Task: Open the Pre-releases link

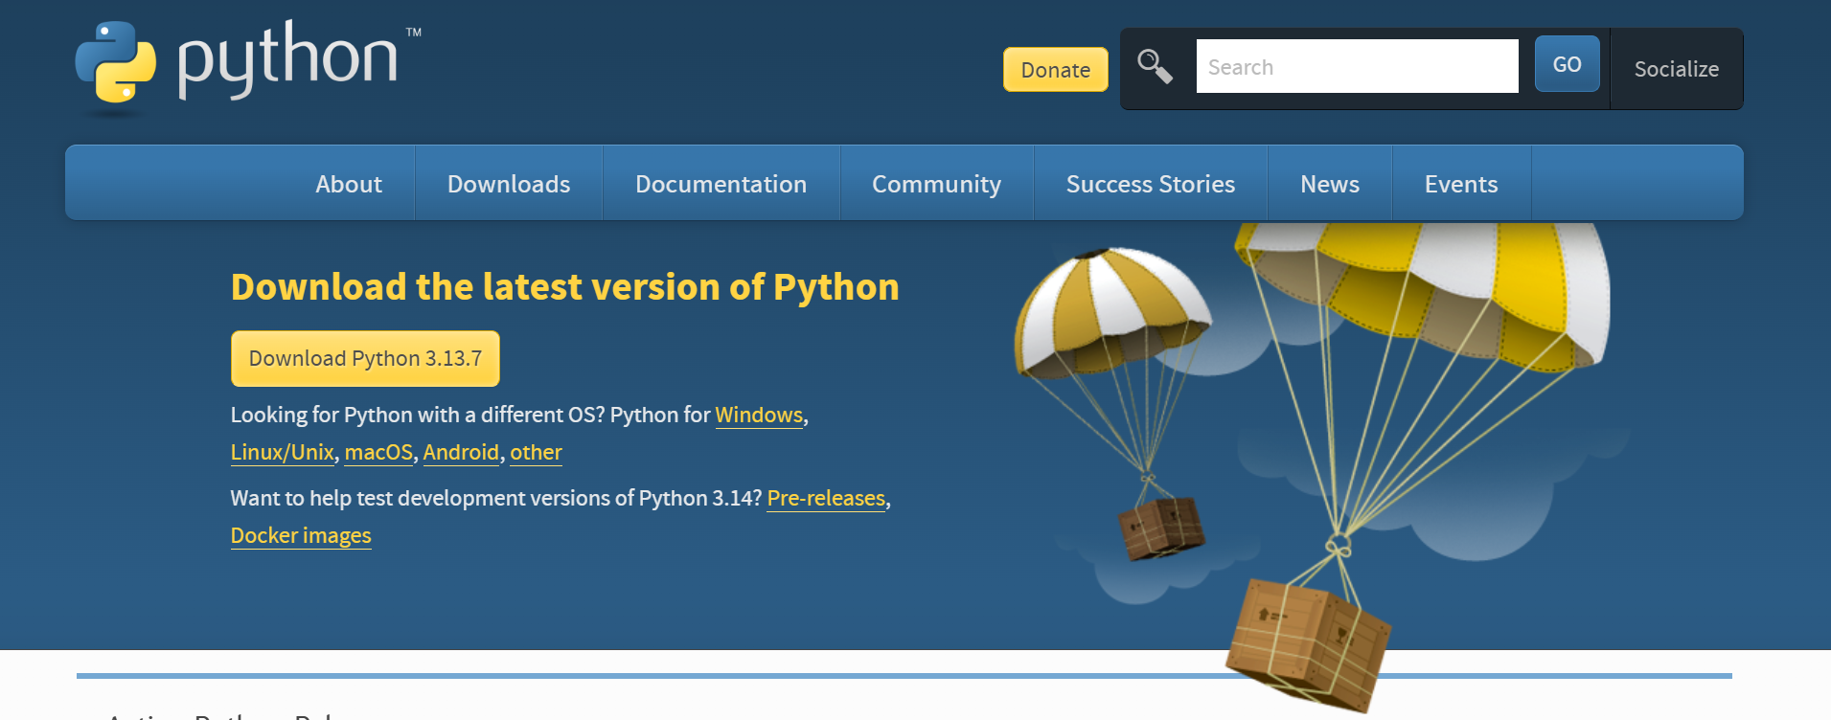Action: [x=826, y=498]
